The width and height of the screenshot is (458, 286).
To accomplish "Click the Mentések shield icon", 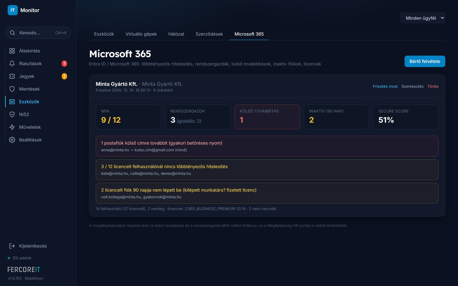I will pos(12,89).
